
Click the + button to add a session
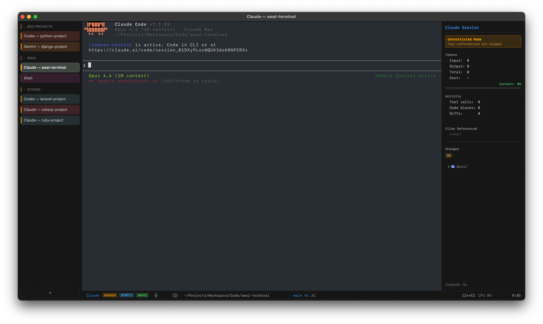click(50, 292)
